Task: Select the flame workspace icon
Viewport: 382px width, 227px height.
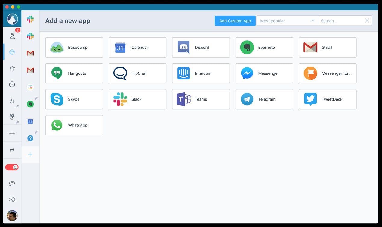Action: point(12,117)
